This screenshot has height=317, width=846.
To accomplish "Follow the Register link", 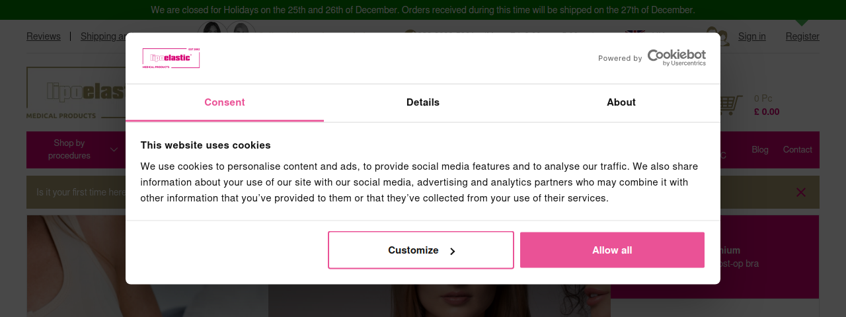I will tap(802, 36).
